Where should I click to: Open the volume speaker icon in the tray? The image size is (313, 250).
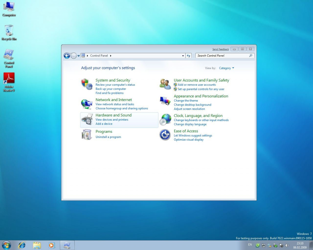[287, 245]
